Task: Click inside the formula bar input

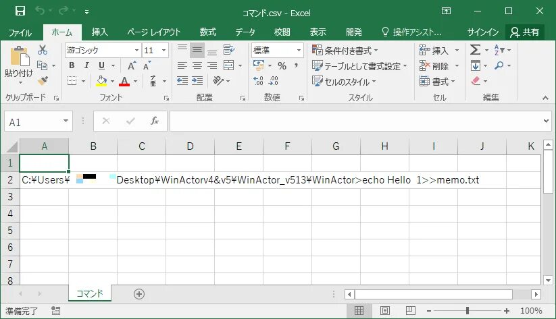Action: tap(355, 121)
